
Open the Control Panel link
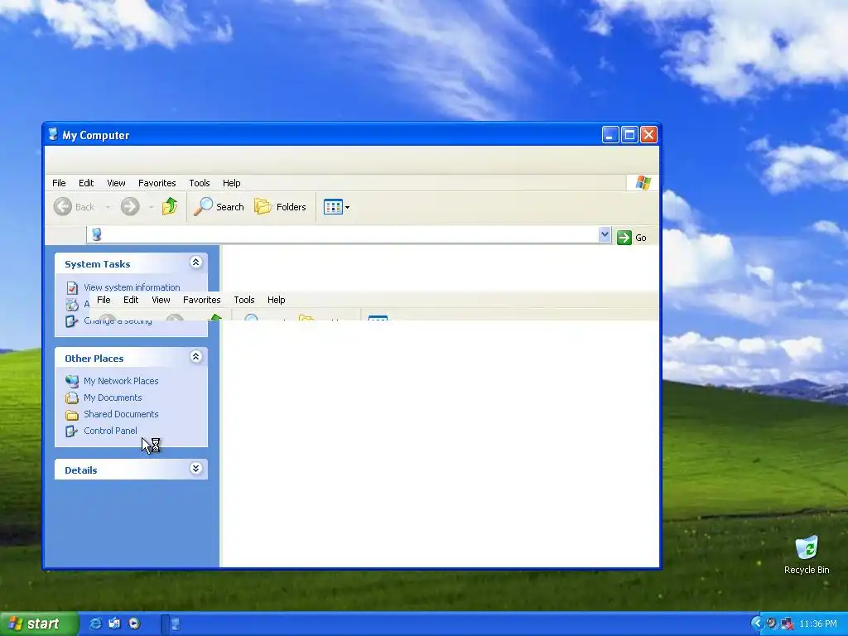coord(110,431)
